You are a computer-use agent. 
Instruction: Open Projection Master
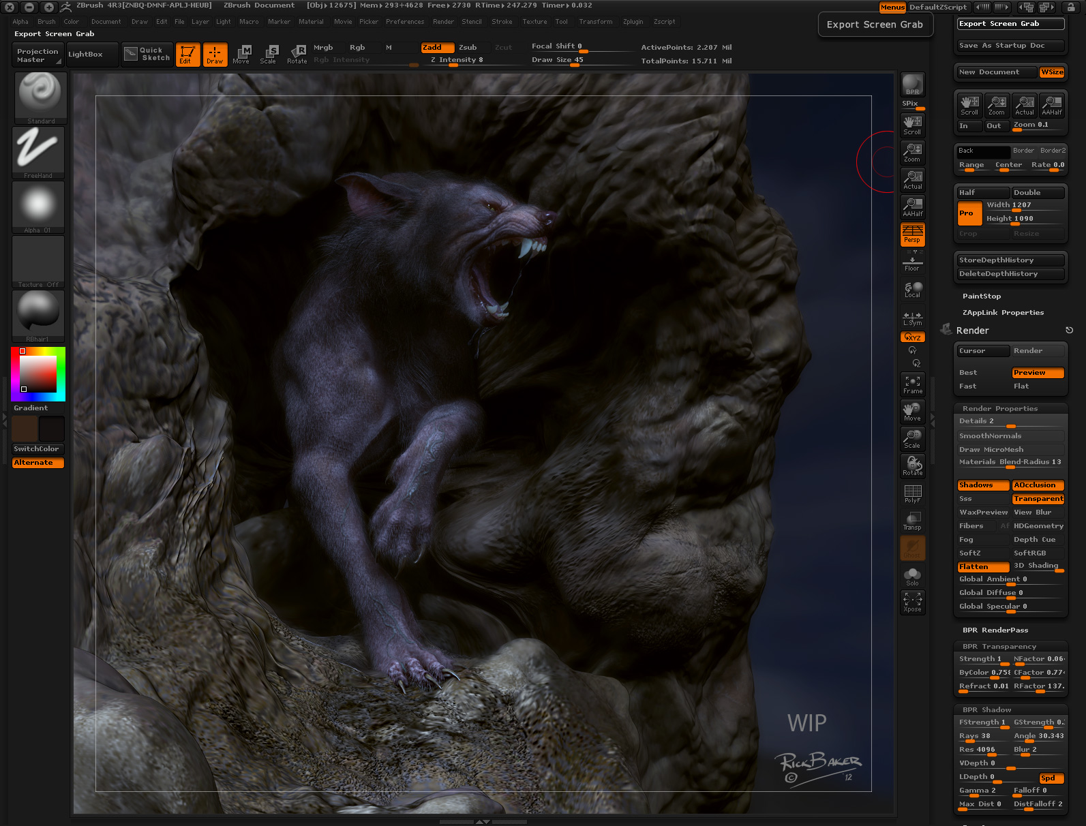pos(37,55)
